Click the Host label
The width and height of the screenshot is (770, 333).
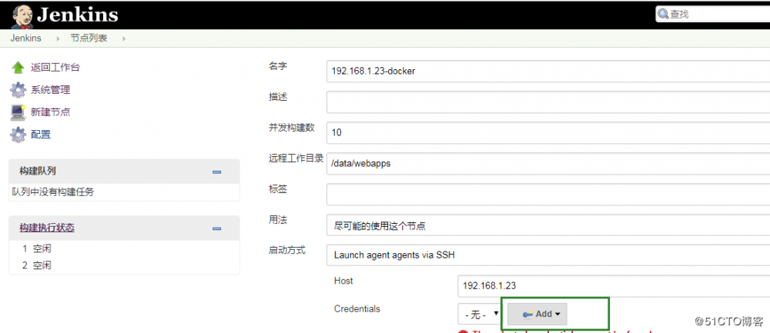click(x=343, y=281)
